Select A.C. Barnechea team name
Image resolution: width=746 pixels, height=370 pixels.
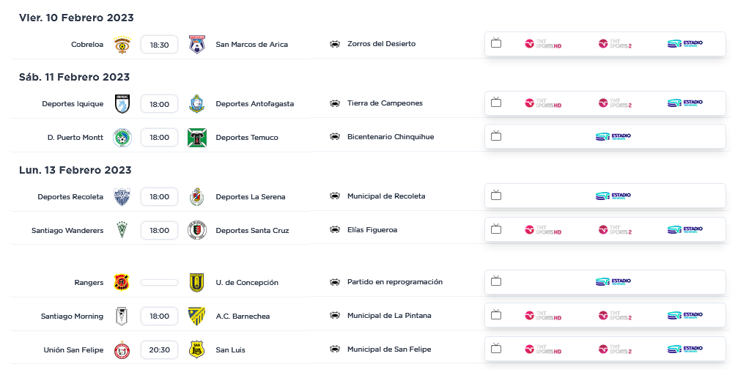tap(243, 317)
